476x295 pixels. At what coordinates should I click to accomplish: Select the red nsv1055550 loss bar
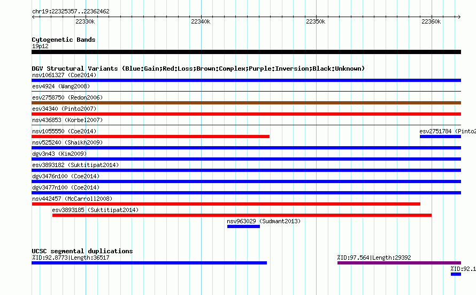coord(151,137)
